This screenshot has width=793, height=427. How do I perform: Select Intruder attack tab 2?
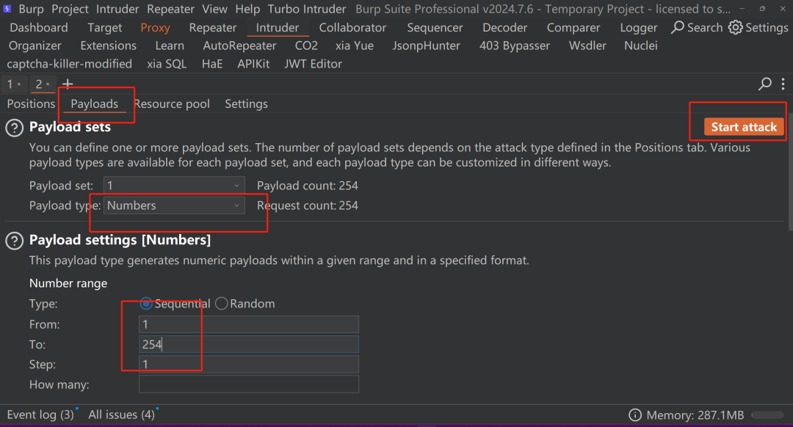click(x=38, y=84)
